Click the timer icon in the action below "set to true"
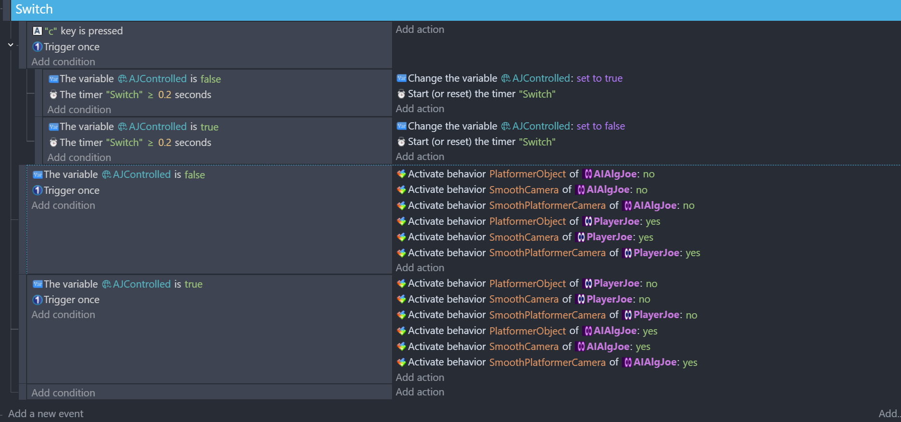Screen dimensions: 901x422 [401, 94]
